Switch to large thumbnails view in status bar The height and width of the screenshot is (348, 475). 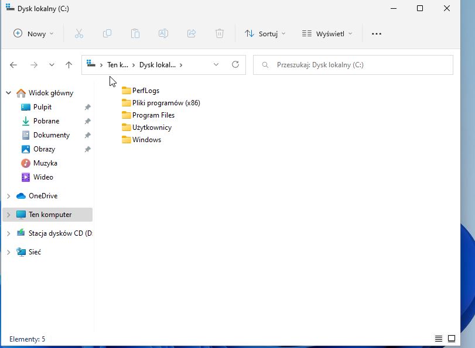[x=452, y=339]
